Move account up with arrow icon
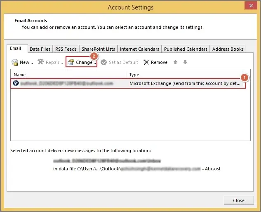This screenshot has width=261, height=212. pos(176,62)
